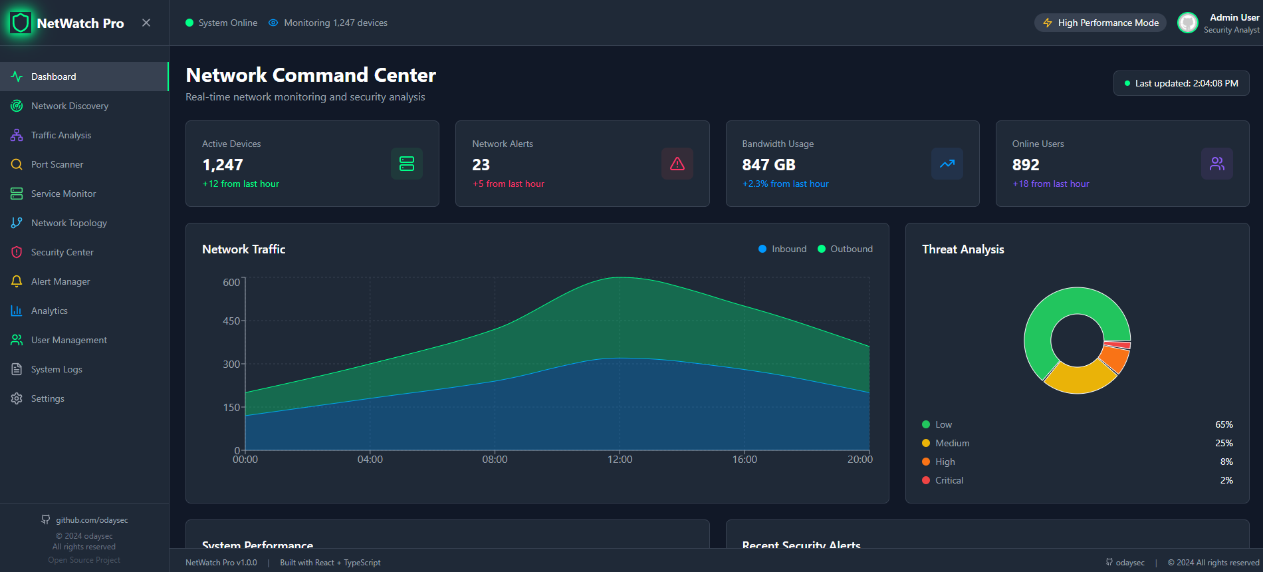1263x572 pixels.
Task: Click the Network Alerts warning triangle icon
Action: pyautogui.click(x=677, y=164)
